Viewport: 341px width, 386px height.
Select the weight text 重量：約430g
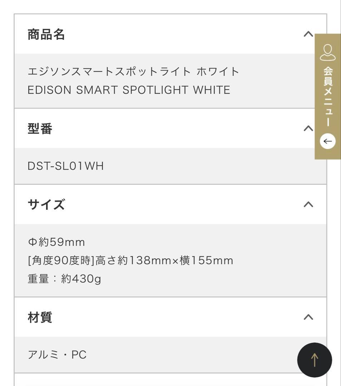point(64,279)
